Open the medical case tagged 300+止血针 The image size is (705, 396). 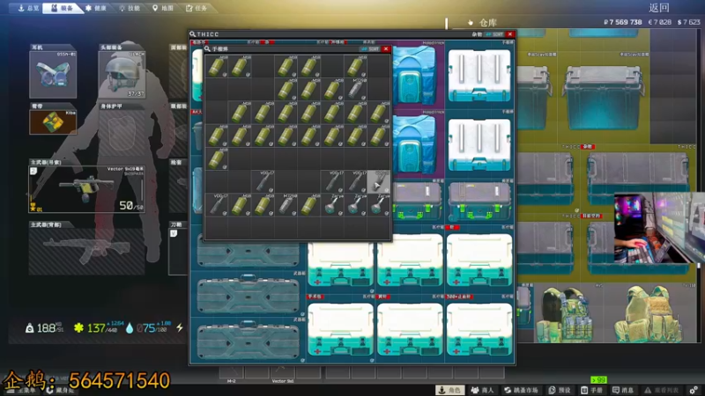[479, 327]
